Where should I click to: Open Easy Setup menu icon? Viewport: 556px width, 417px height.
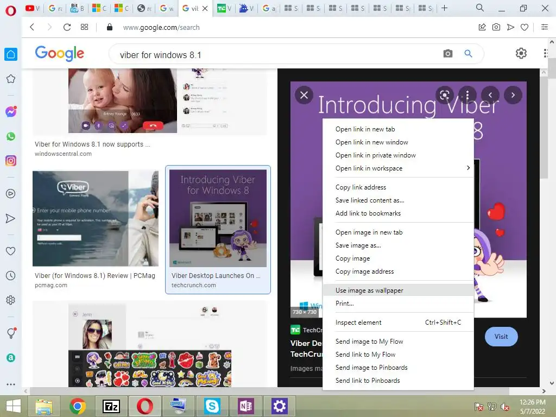[x=545, y=27]
